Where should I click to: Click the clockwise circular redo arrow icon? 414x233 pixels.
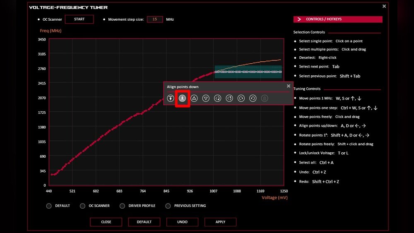click(241, 98)
